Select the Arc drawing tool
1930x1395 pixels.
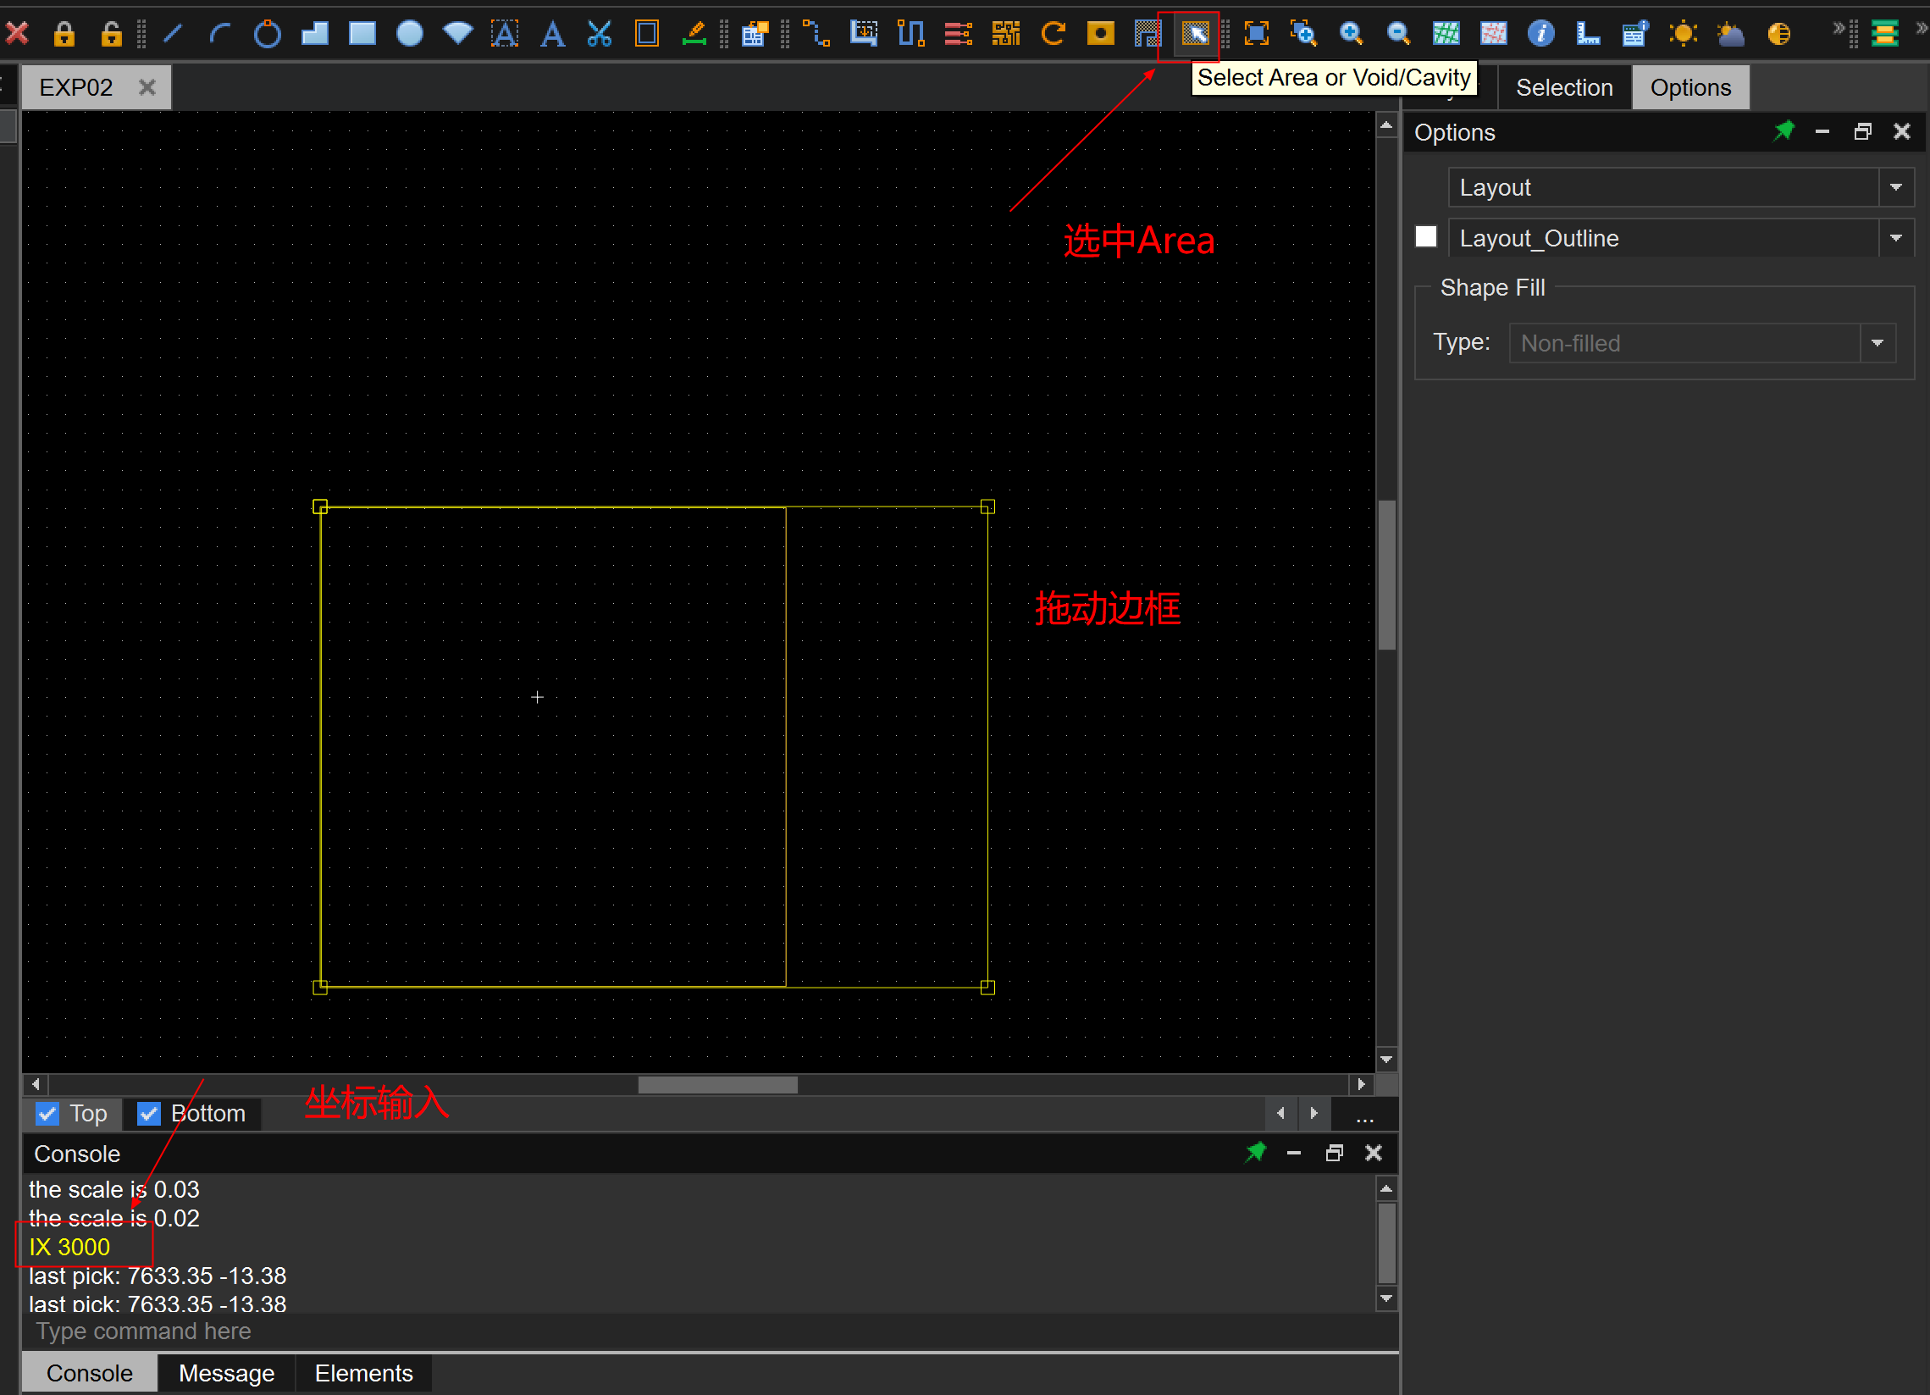coord(219,34)
